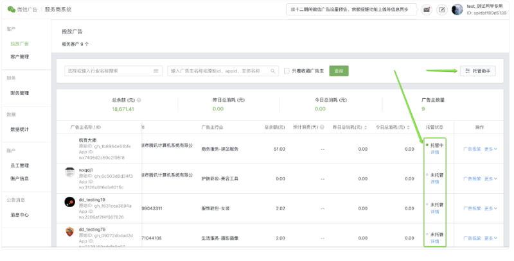
Task: Click industry cell 护肤彩妆-美容工具
Action: [x=220, y=179]
